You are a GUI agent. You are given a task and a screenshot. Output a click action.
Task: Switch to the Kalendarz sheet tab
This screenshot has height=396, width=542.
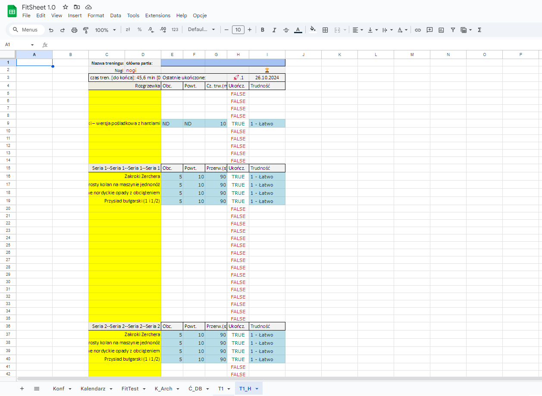(x=93, y=389)
